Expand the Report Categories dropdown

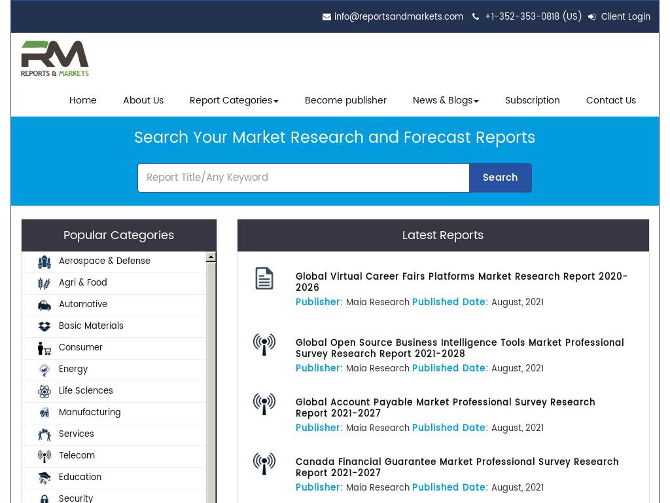coord(234,101)
